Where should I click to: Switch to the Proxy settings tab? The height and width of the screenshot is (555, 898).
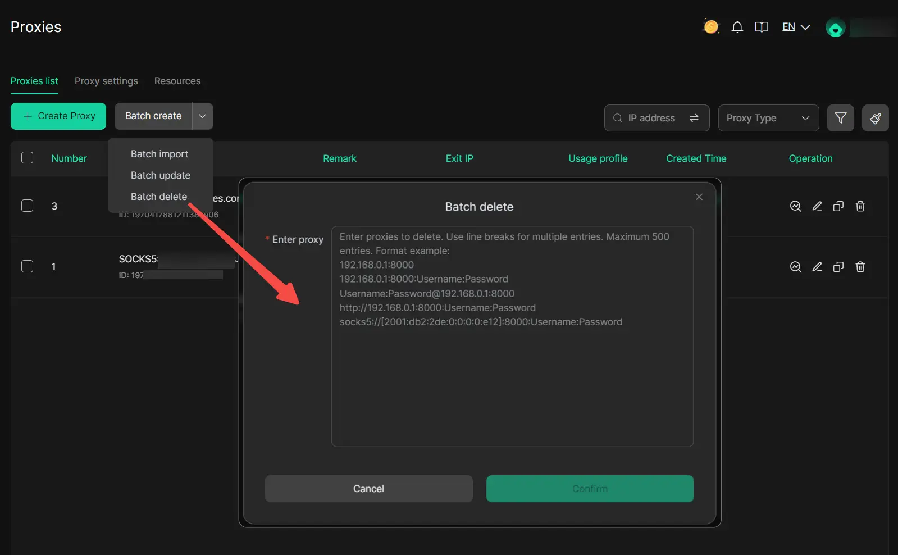click(x=106, y=81)
